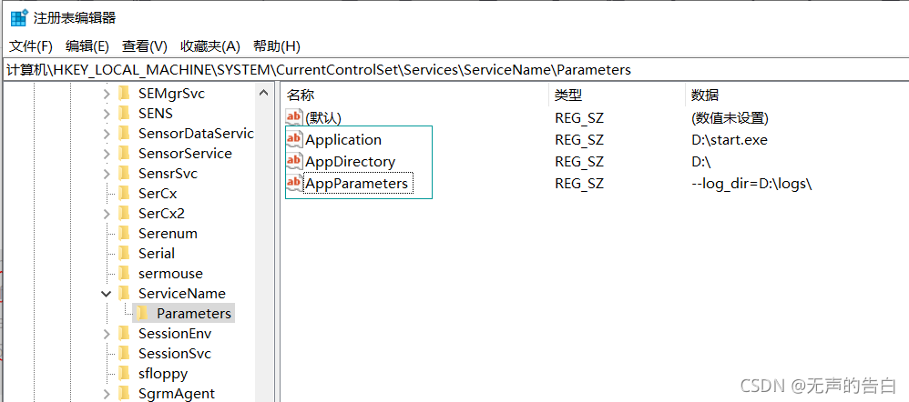Expand the SensorService tree node
The image size is (909, 402).
click(x=106, y=154)
